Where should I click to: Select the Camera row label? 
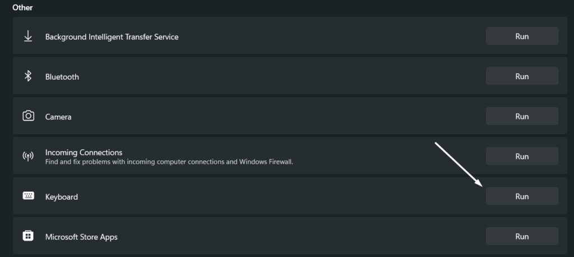(58, 117)
